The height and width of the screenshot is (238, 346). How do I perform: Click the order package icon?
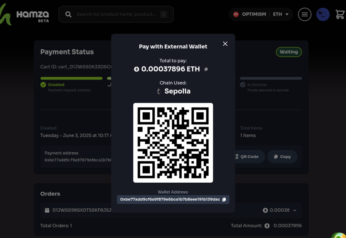(x=47, y=210)
